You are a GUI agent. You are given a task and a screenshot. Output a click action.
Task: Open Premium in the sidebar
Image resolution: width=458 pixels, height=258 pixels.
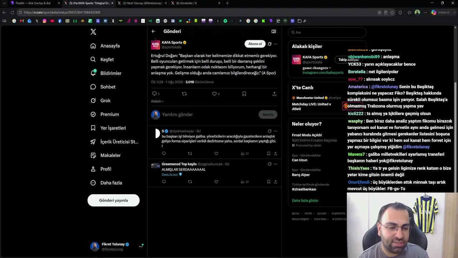[104, 114]
